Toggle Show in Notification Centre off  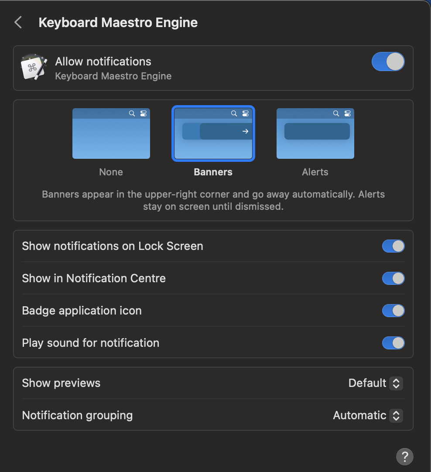[393, 278]
